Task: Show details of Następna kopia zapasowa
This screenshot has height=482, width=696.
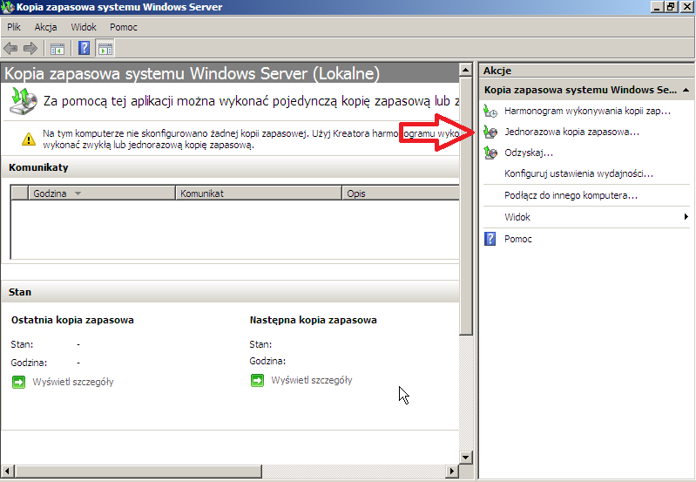Action: coord(312,380)
